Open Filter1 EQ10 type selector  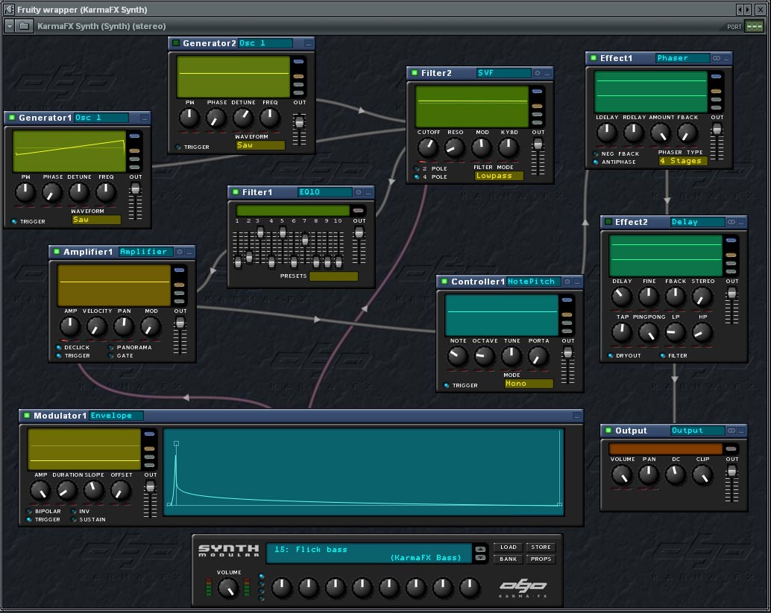pos(324,192)
